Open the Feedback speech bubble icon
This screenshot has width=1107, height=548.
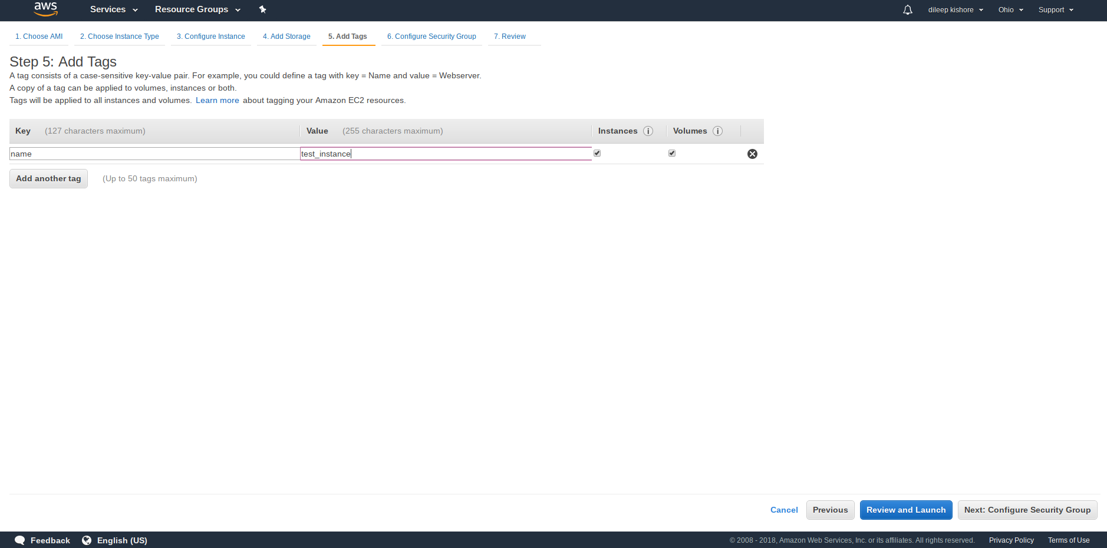click(20, 540)
